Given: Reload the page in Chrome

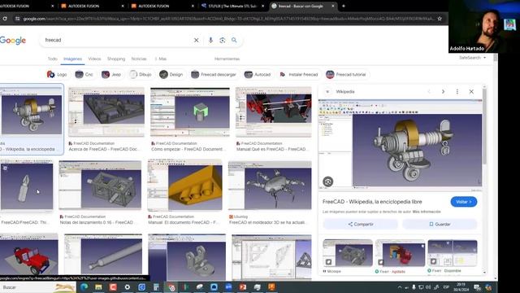Looking at the screenshot, I should coord(5,19).
